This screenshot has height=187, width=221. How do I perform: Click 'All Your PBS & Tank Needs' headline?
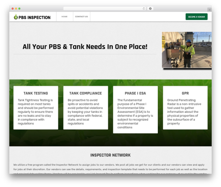(85, 47)
